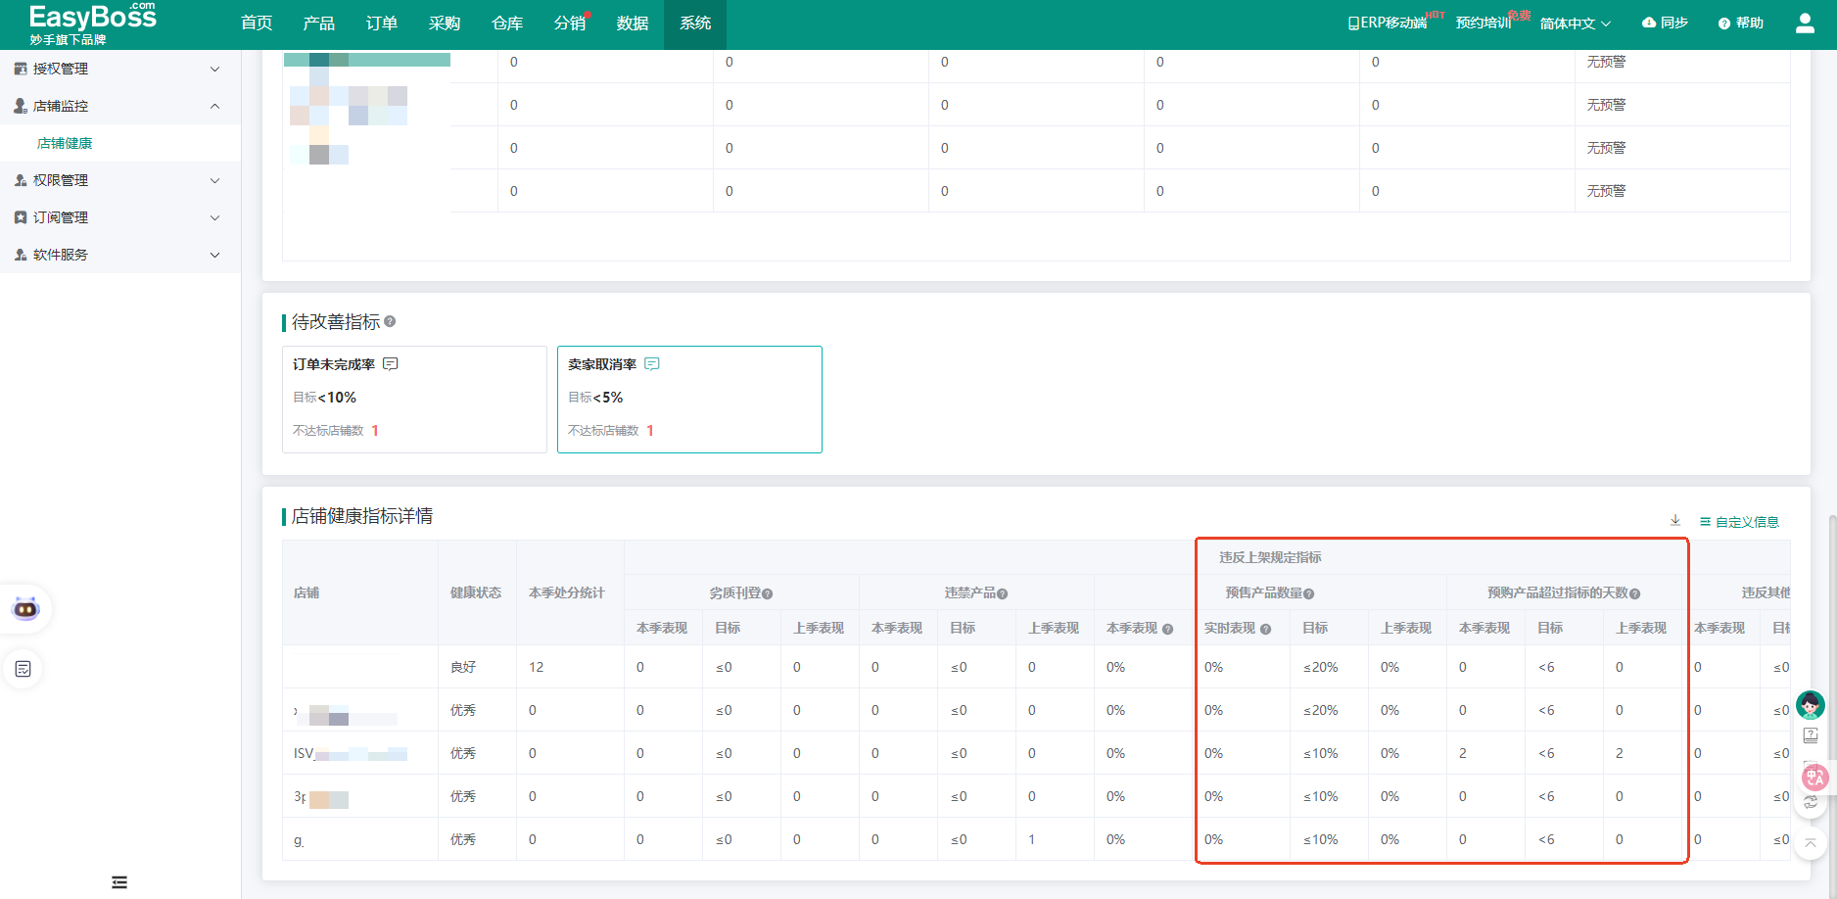Open the robot assistant chat icon

pyautogui.click(x=25, y=609)
